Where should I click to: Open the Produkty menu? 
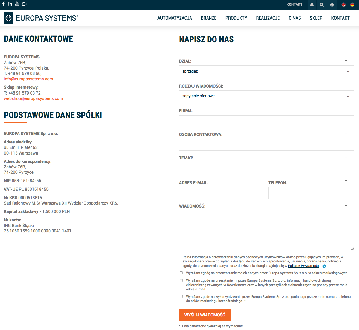[236, 18]
